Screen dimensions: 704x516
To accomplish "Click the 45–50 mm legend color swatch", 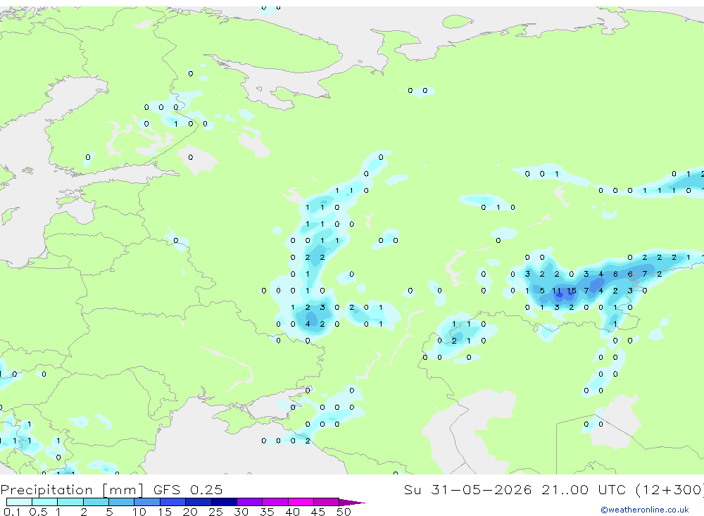I will coord(327,502).
